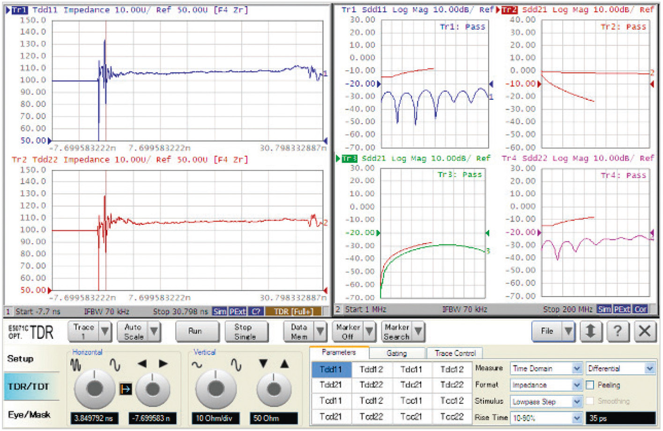Open the File dropdown arrow
This screenshot has height=431, width=663.
568,331
